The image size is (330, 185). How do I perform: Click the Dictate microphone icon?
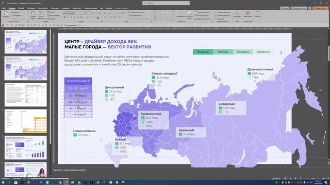(237, 13)
